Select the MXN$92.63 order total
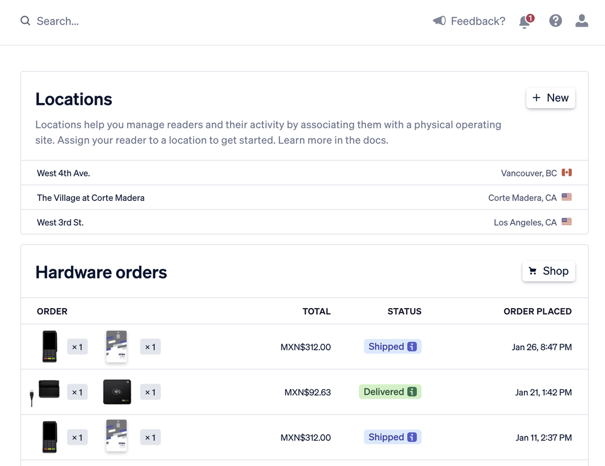This screenshot has height=466, width=605. [x=307, y=392]
